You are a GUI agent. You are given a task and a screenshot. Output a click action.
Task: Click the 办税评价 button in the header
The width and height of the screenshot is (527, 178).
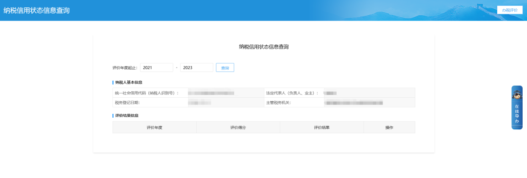click(x=509, y=10)
